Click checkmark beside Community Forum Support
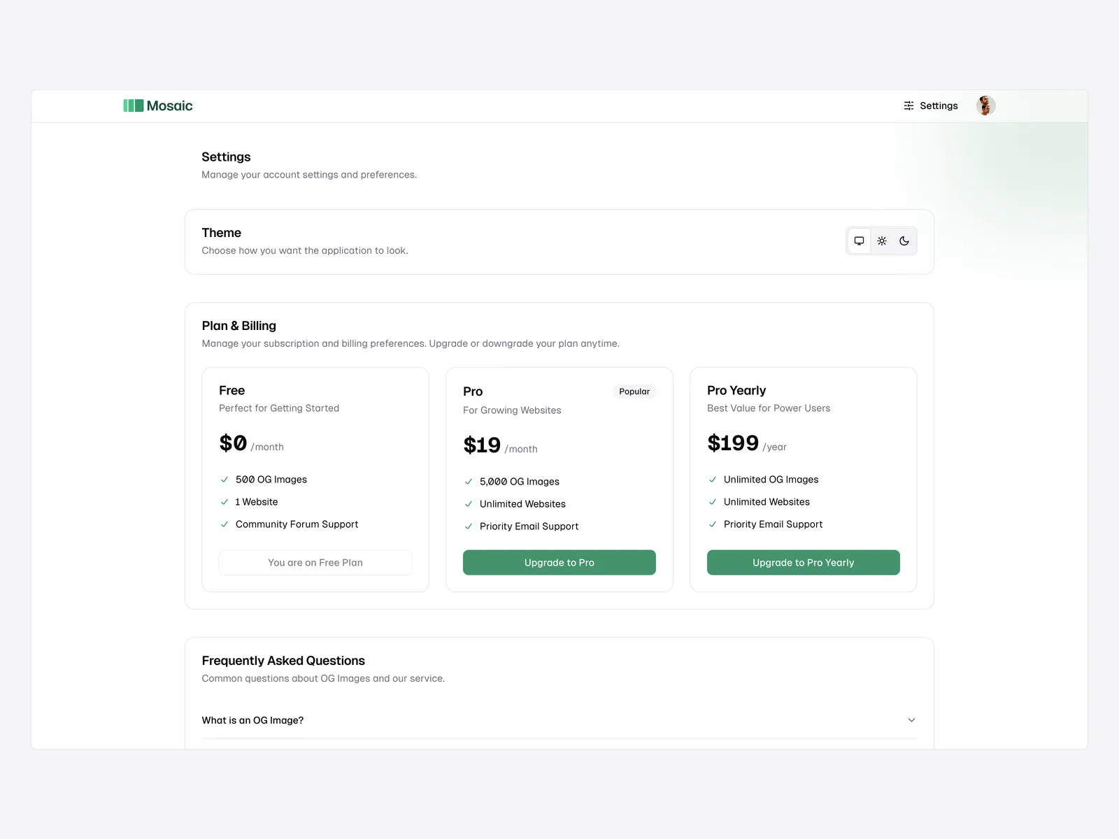 tap(224, 524)
